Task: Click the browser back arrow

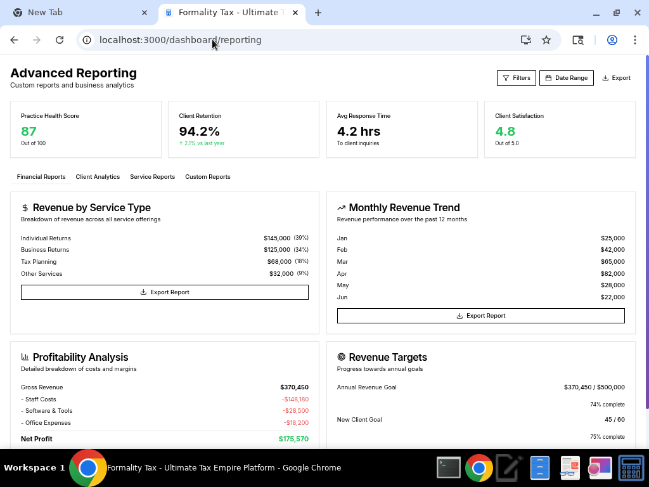Action: 14,40
